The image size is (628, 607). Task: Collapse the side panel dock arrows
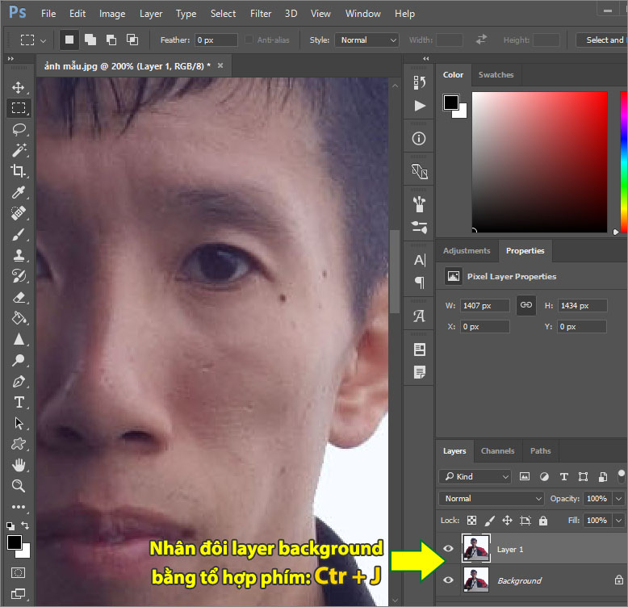click(425, 59)
